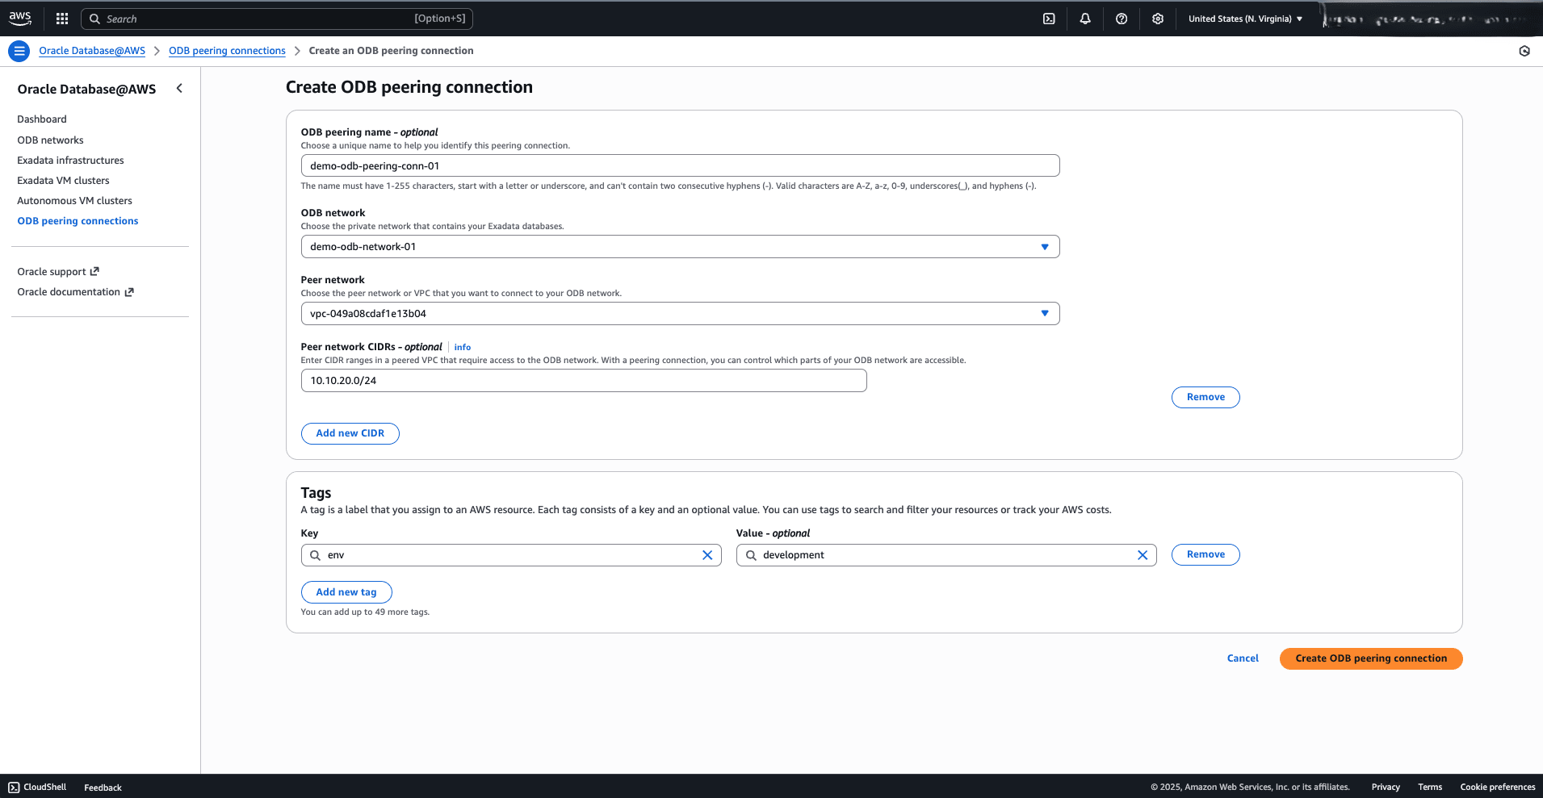Open the help question-mark panel
This screenshot has height=798, width=1543.
(x=1122, y=18)
